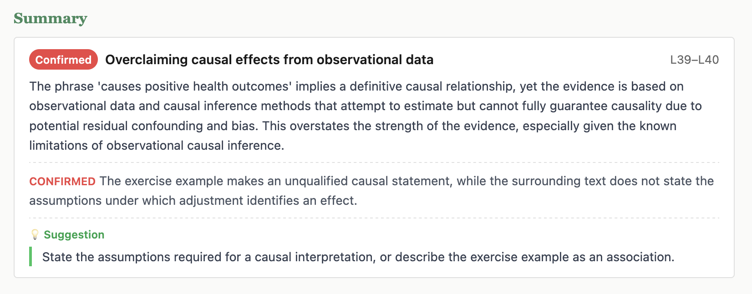Click the green Suggestion label
Screen dimensions: 752x294
pyautogui.click(x=74, y=234)
